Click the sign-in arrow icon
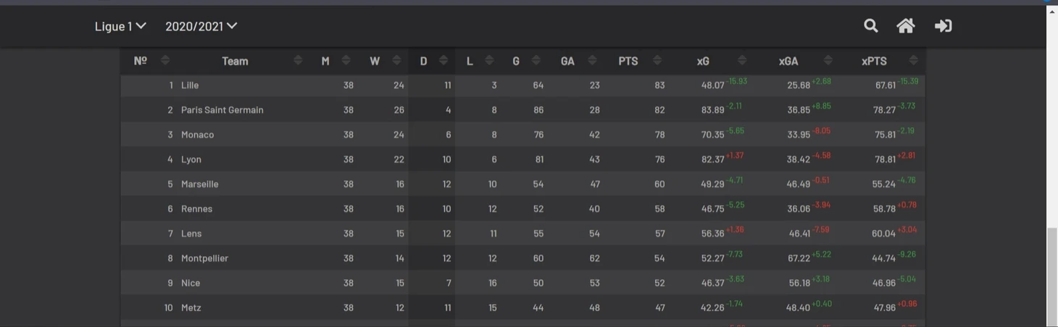This screenshot has width=1058, height=327. click(x=943, y=26)
